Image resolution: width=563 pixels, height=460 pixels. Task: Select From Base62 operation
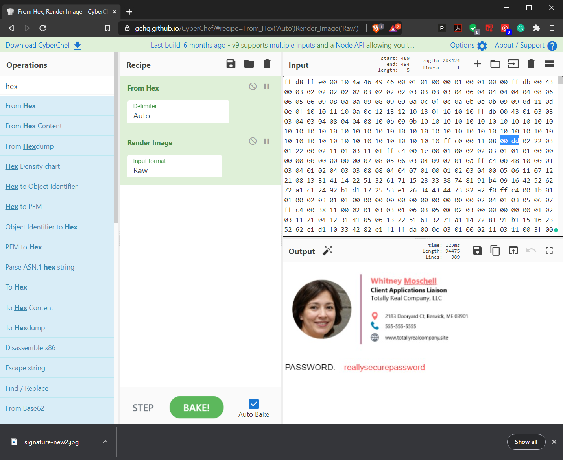pos(57,408)
